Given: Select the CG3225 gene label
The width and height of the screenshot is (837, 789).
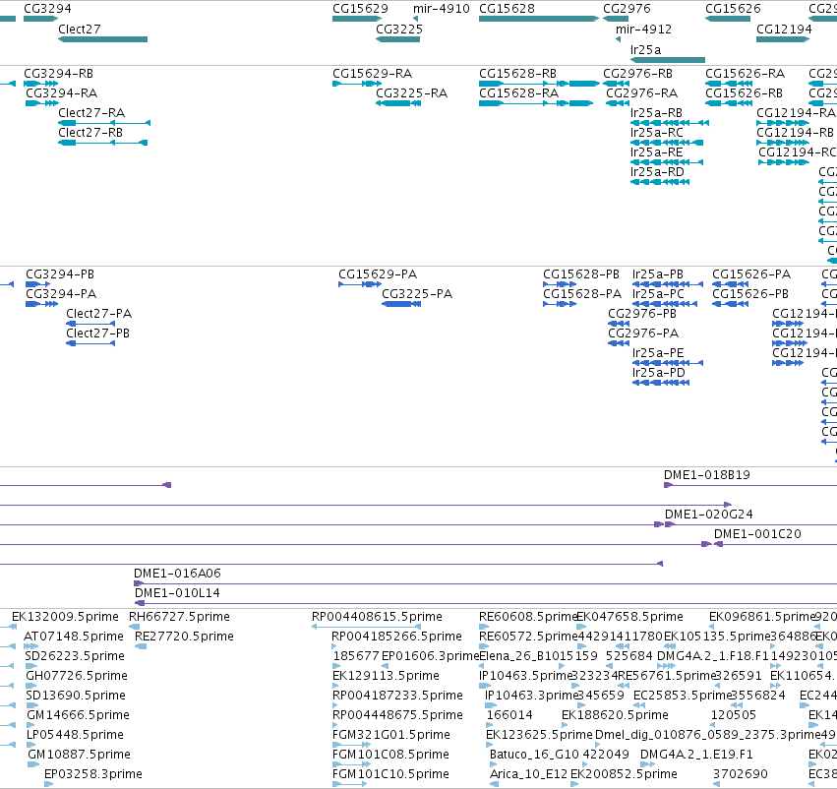Looking at the screenshot, I should (x=399, y=29).
